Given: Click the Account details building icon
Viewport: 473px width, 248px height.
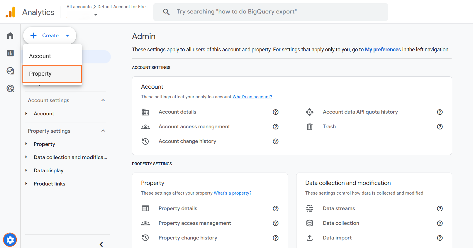Looking at the screenshot, I should [x=145, y=112].
